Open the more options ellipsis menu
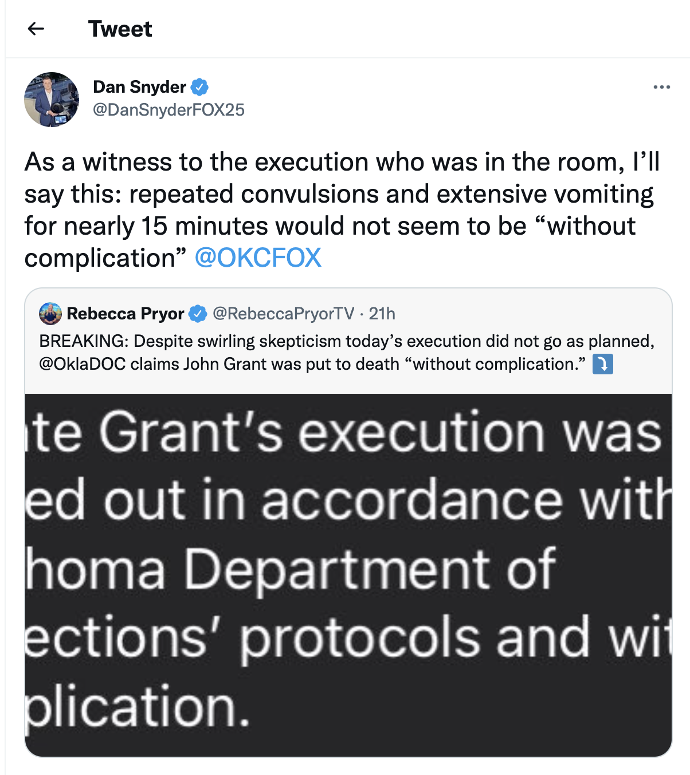 pyautogui.click(x=661, y=88)
